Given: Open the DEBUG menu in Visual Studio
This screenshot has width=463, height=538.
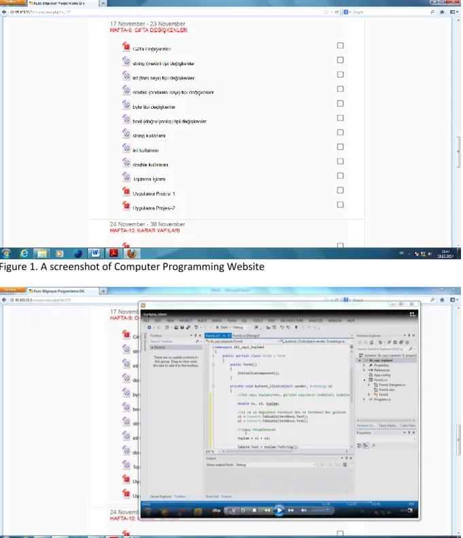Looking at the screenshot, I should pos(217,321).
